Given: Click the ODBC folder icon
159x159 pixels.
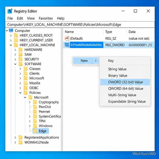Looking at the screenshot, I should [x=26, y=88].
